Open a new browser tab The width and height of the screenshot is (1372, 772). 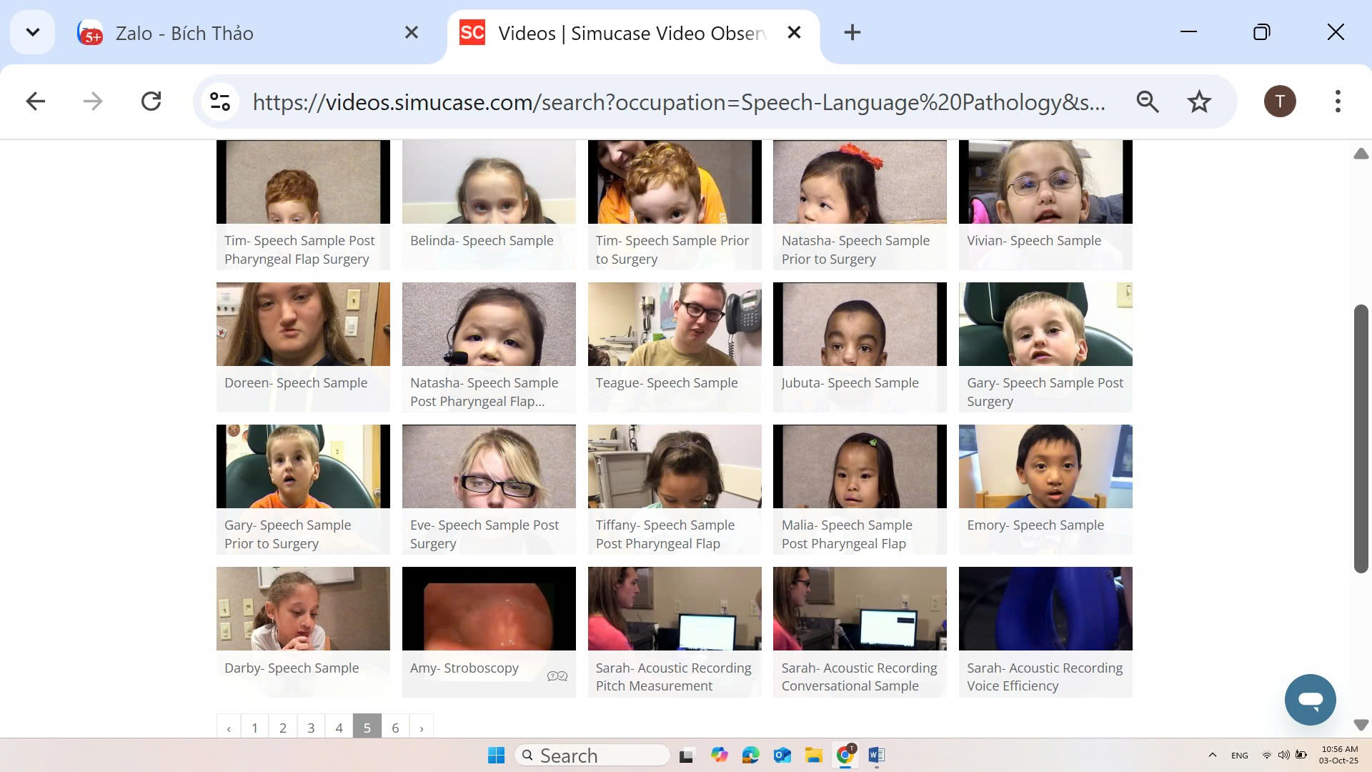coord(852,32)
